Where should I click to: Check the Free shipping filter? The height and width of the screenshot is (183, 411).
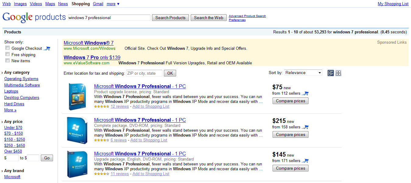[x=8, y=54]
